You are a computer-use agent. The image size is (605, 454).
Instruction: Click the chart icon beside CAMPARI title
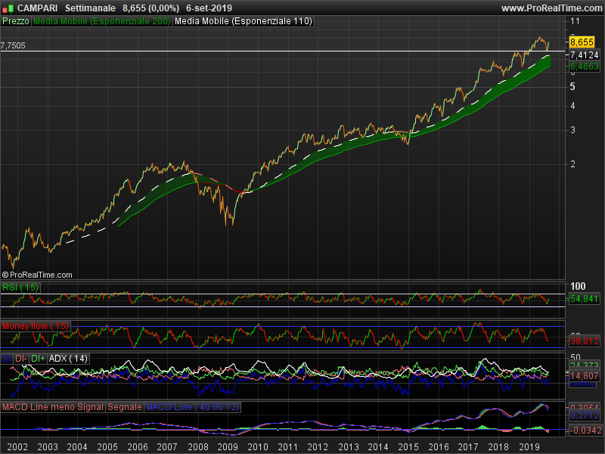tap(8, 8)
